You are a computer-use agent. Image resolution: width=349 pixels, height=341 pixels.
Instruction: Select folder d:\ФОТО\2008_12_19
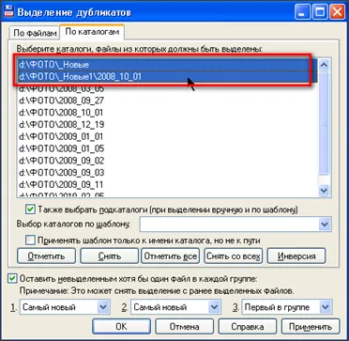click(x=168, y=125)
